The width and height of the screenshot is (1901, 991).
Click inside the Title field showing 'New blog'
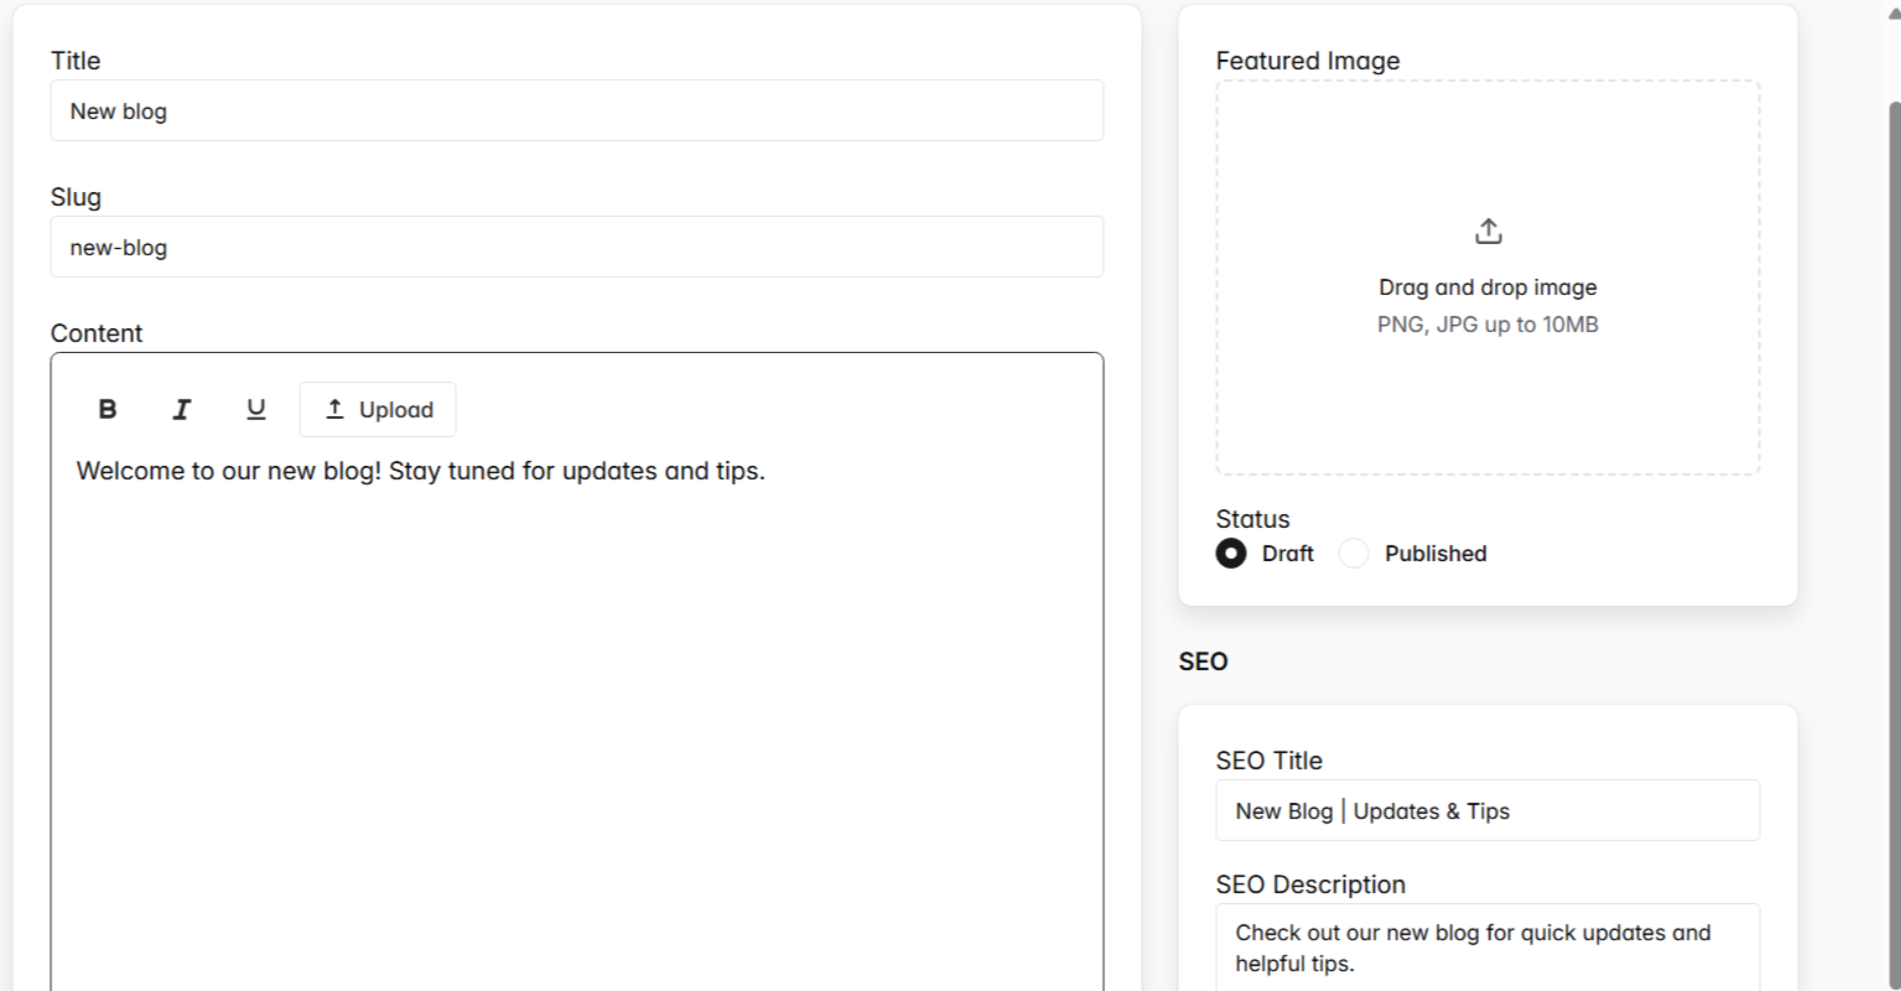click(576, 110)
